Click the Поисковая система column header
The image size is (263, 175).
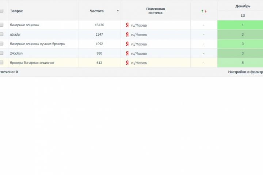pyautogui.click(x=156, y=11)
